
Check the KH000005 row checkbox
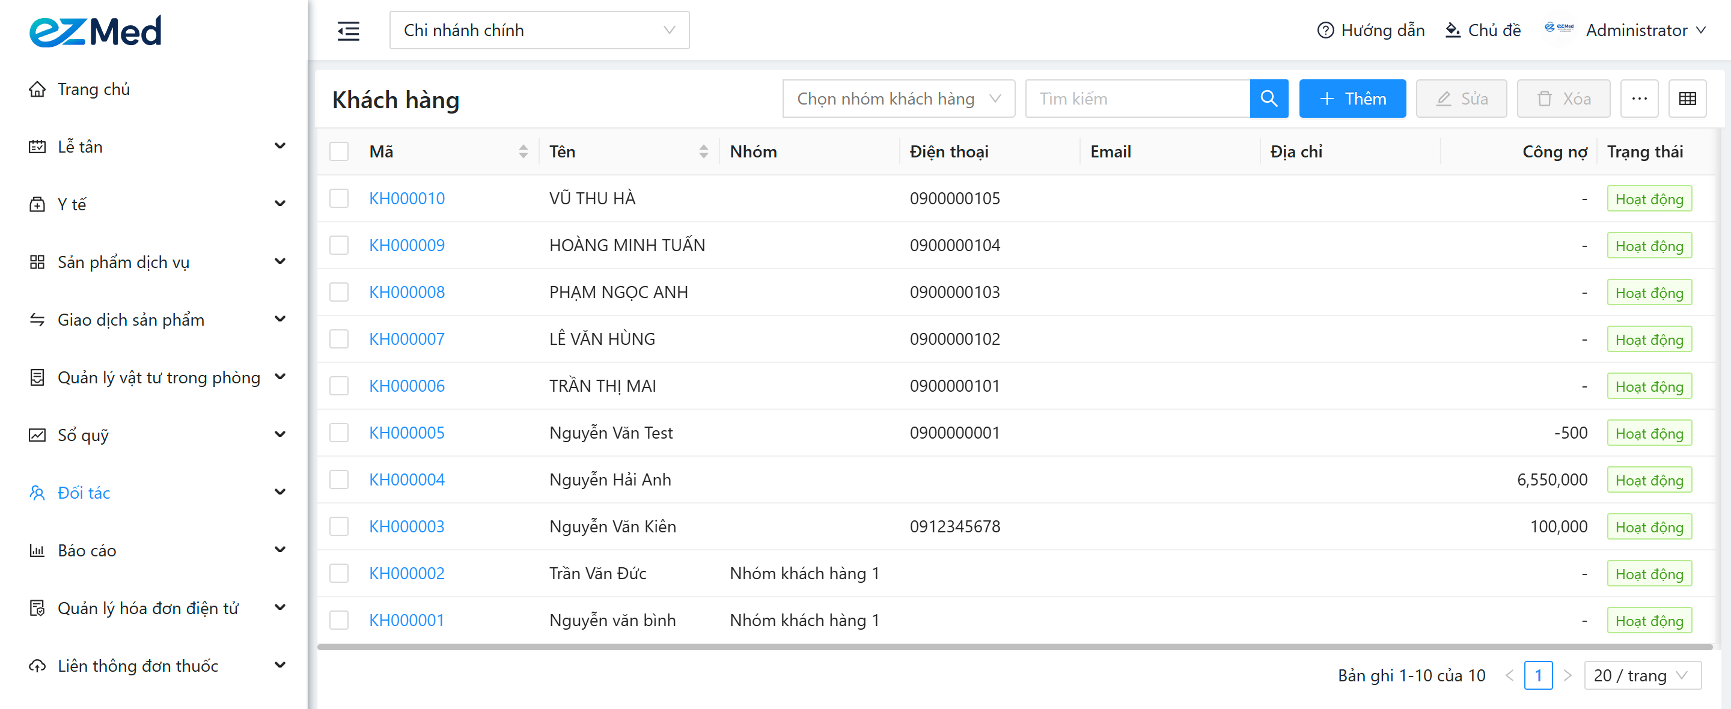pos(338,433)
